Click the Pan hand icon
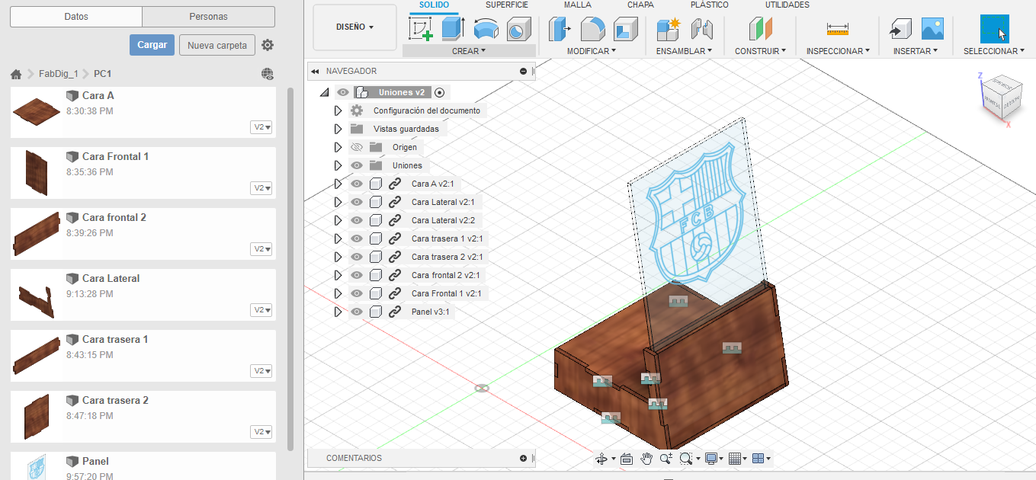 tap(646, 459)
